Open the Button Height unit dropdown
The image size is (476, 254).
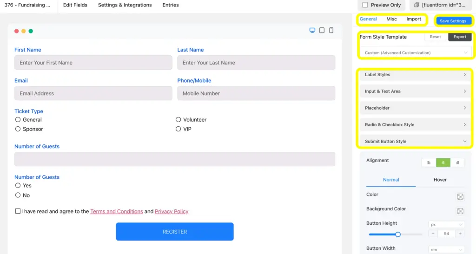pyautogui.click(x=446, y=225)
